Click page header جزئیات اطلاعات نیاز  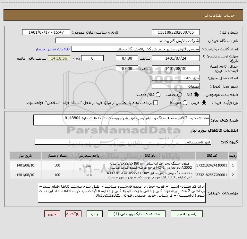coord(219,15)
